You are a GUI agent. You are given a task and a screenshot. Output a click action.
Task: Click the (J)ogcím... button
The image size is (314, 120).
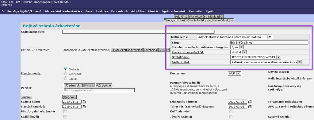pyautogui.click(x=70, y=97)
